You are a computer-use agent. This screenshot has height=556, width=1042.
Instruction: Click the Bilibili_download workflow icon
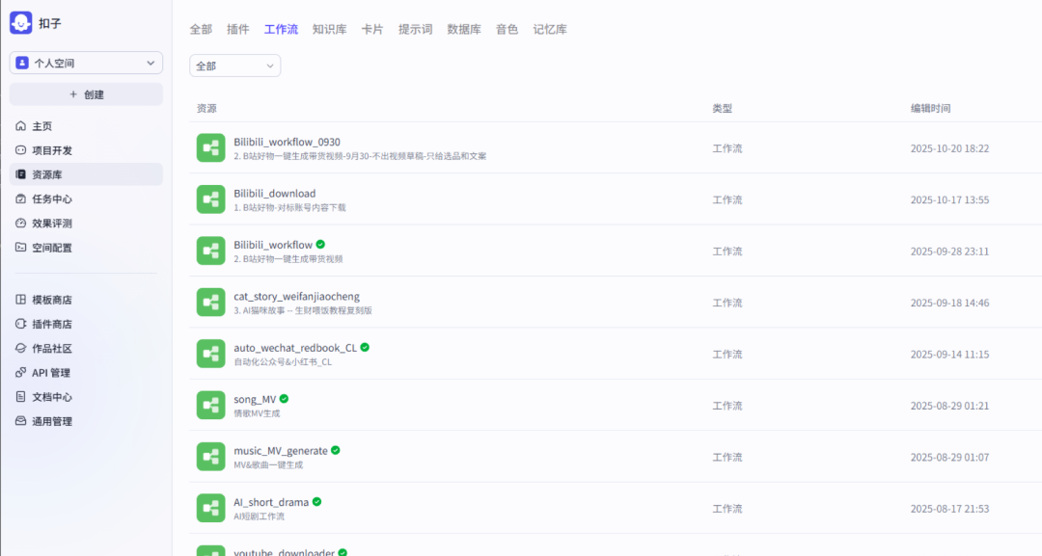210,199
